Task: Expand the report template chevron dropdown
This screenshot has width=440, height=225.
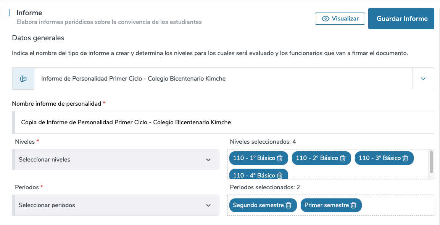Action: tap(423, 79)
